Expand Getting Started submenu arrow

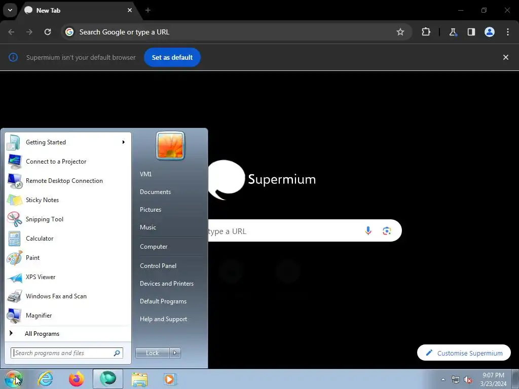click(x=124, y=142)
